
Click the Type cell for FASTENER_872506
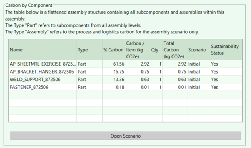tap(89, 87)
